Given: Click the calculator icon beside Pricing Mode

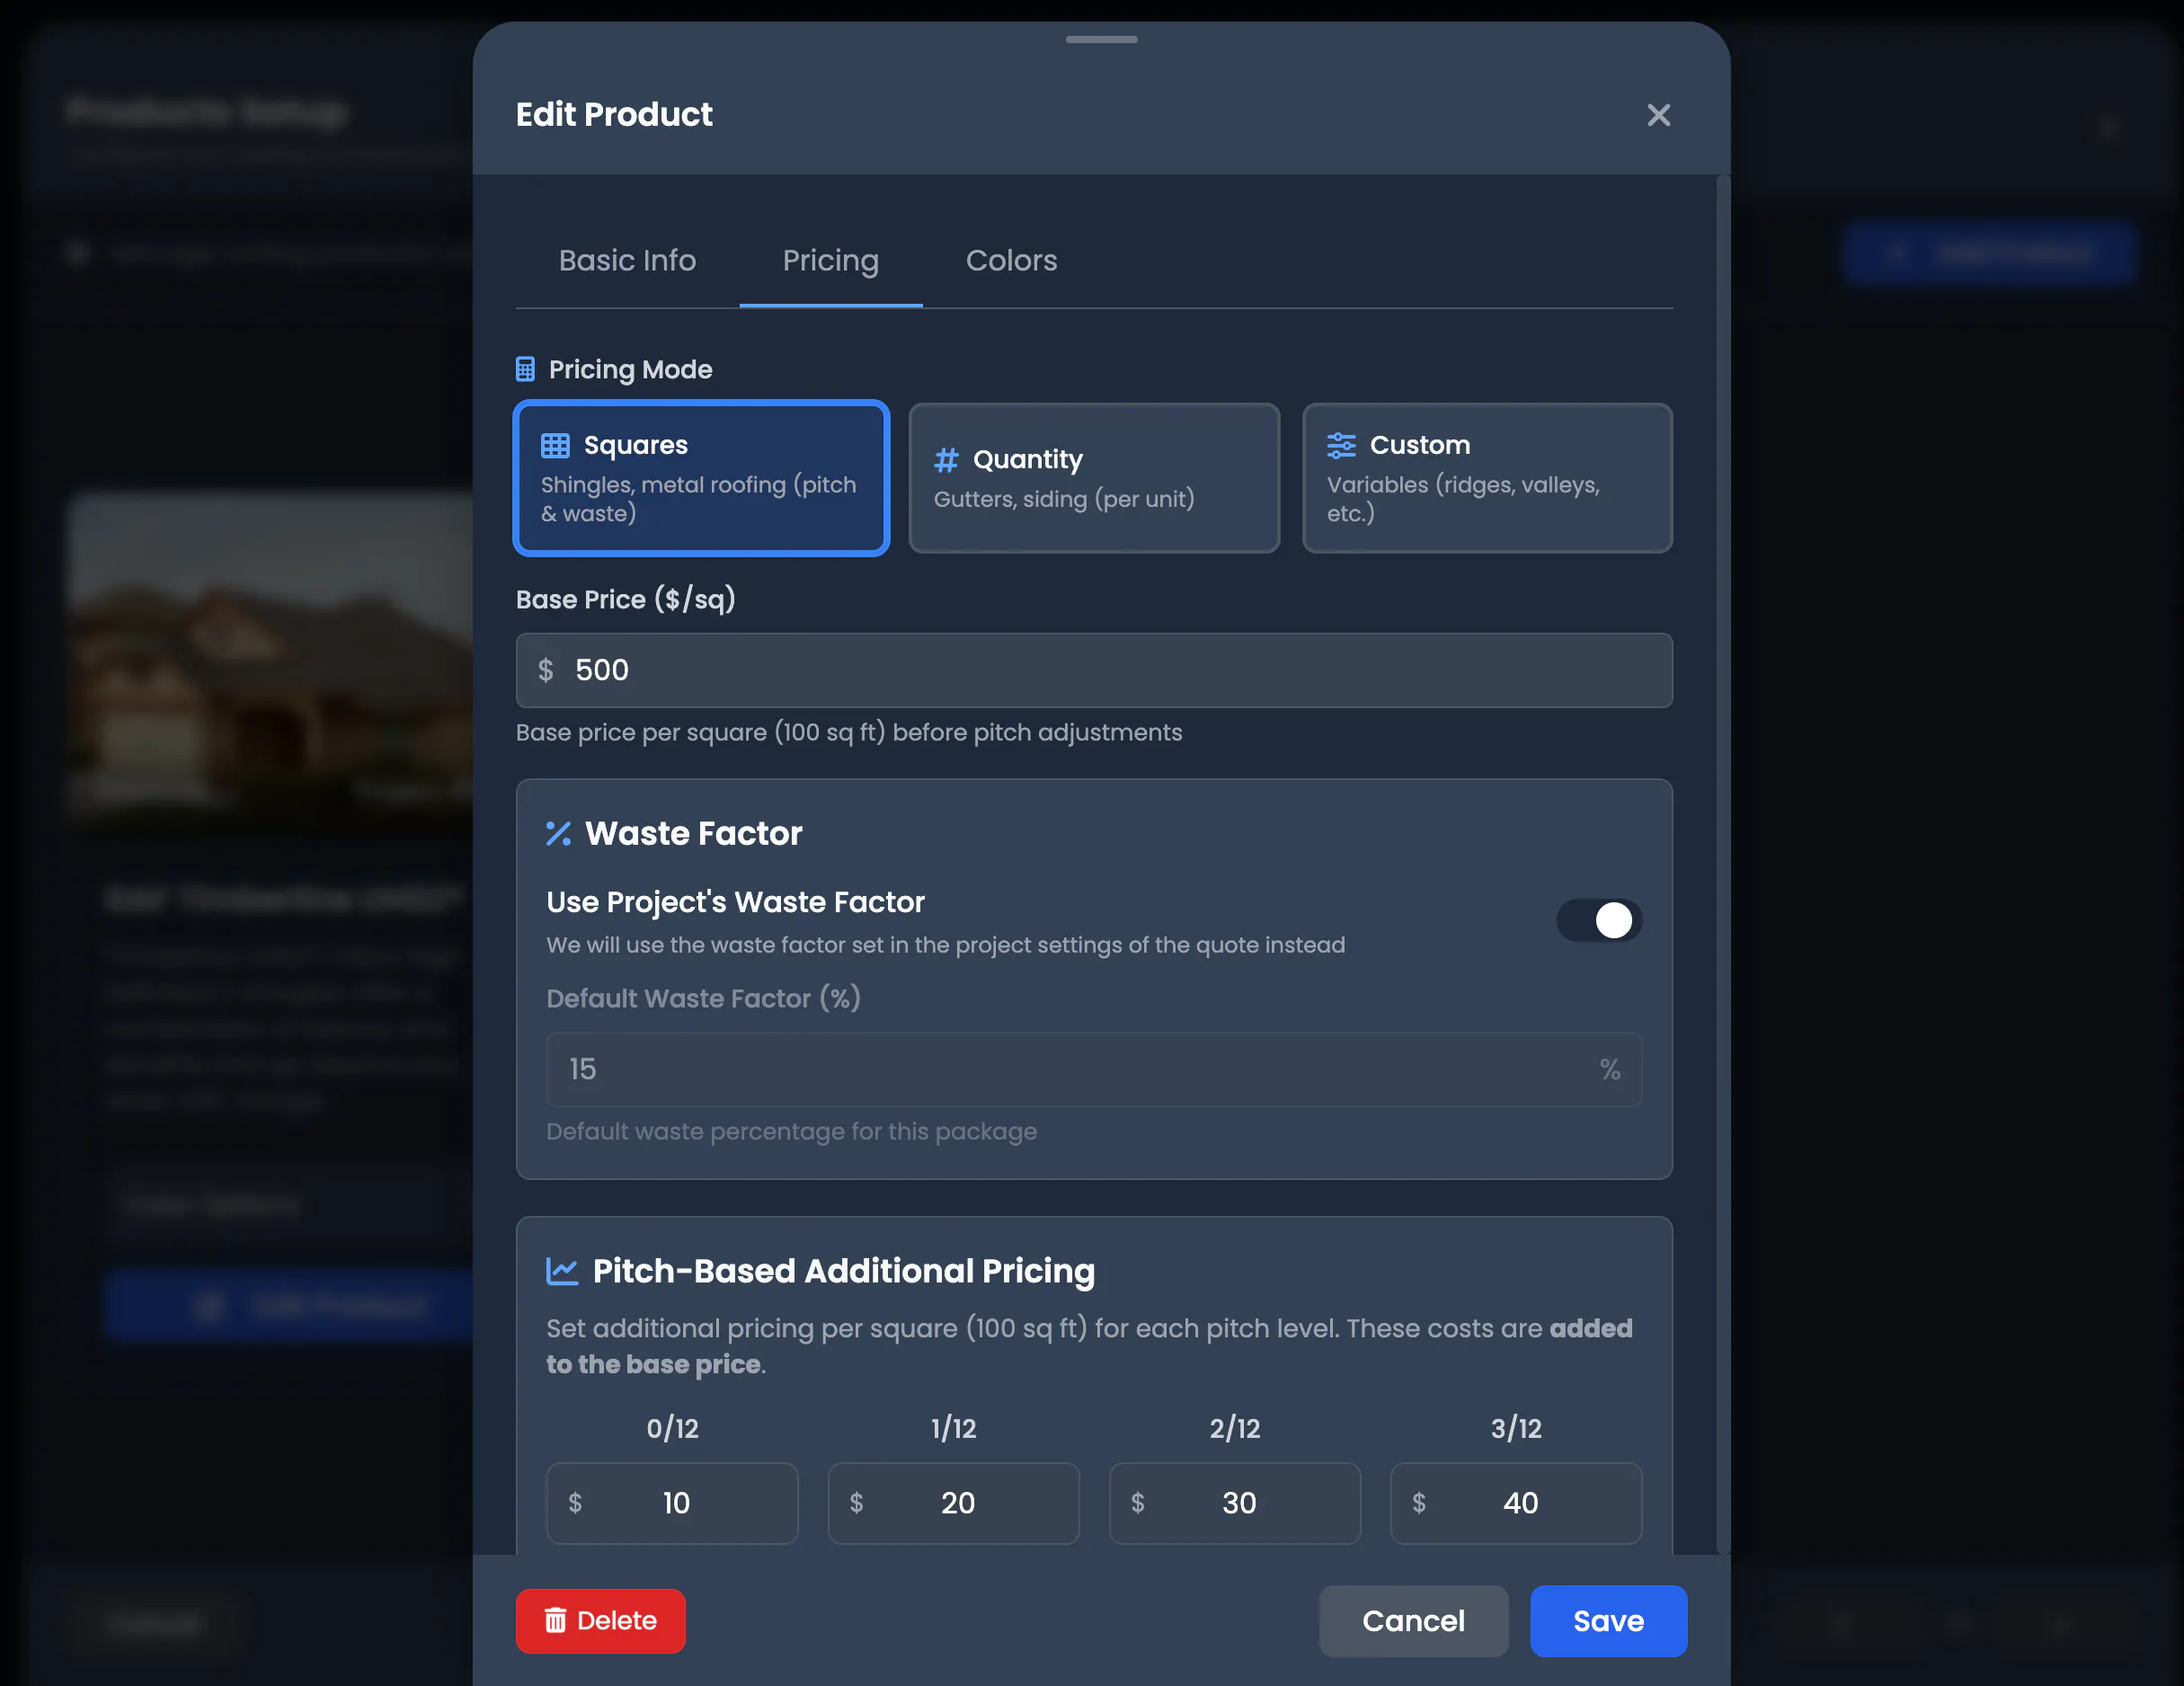Looking at the screenshot, I should pos(525,369).
